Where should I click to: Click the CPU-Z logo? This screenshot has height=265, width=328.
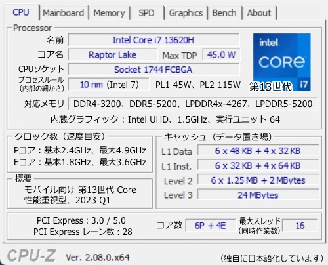(x=31, y=256)
